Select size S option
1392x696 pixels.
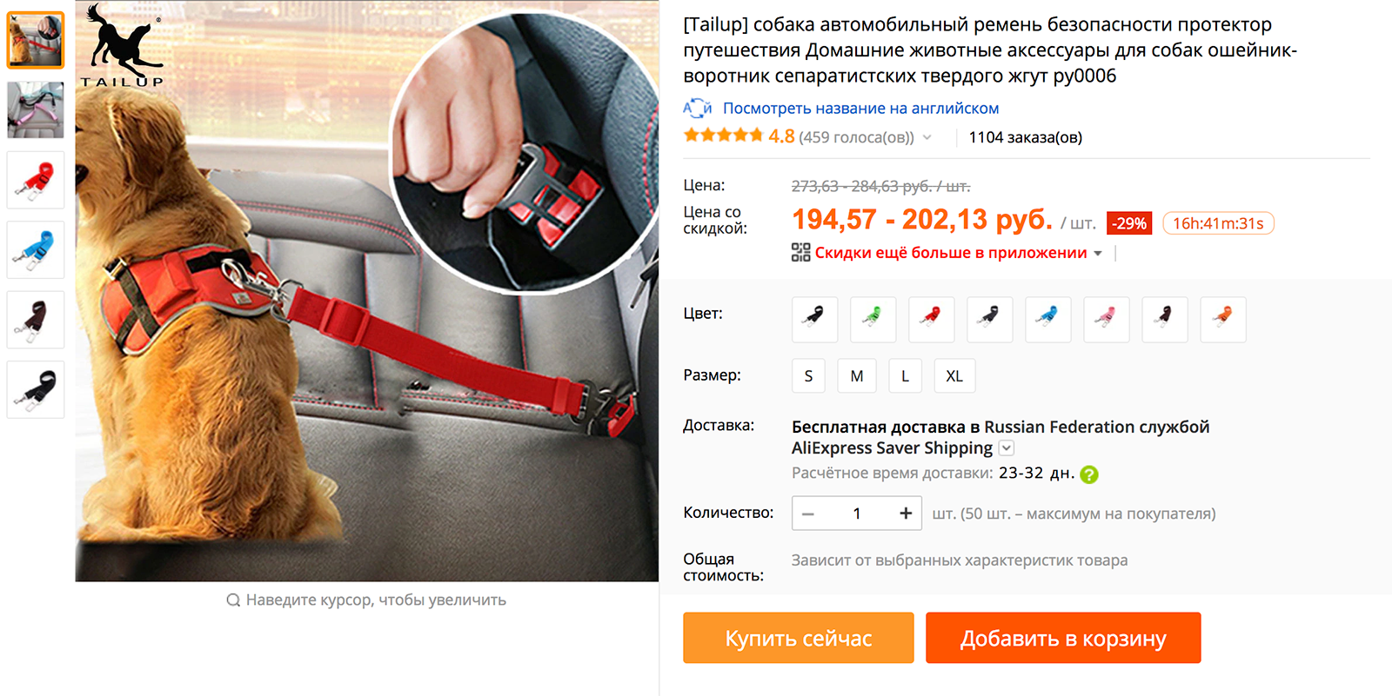(x=808, y=376)
